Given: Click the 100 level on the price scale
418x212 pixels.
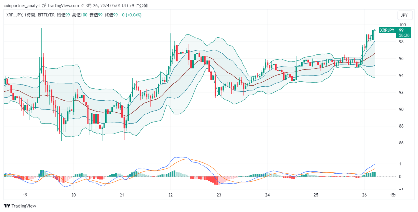Looking at the screenshot, I should click(402, 25).
